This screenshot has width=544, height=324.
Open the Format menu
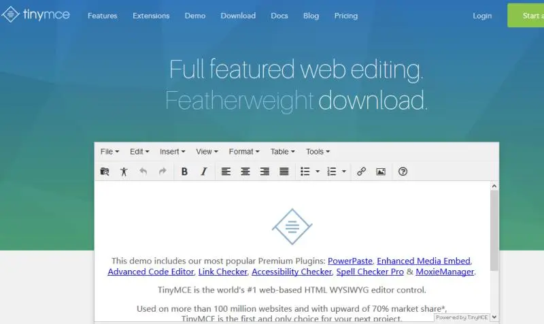coord(244,152)
